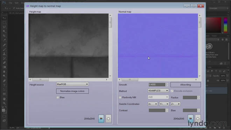Screen dimensions: 231x130
Task: Click lock icon in Photoshop Layers panel
Action: click(208, 81)
